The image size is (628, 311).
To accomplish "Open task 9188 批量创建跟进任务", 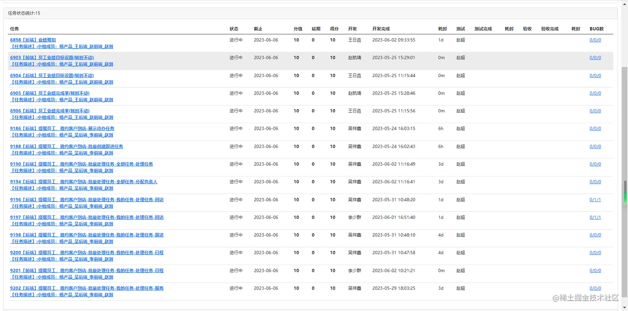I will [66, 146].
